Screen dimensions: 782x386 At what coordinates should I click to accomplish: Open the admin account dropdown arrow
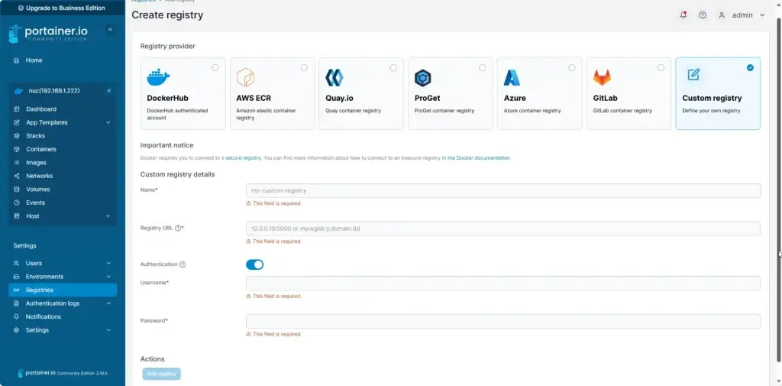click(x=762, y=15)
